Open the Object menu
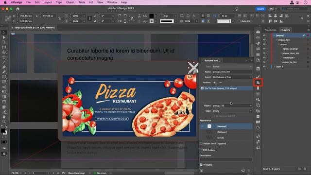Image resolution: width=311 pixels, height=175 pixels. click(70, 2)
